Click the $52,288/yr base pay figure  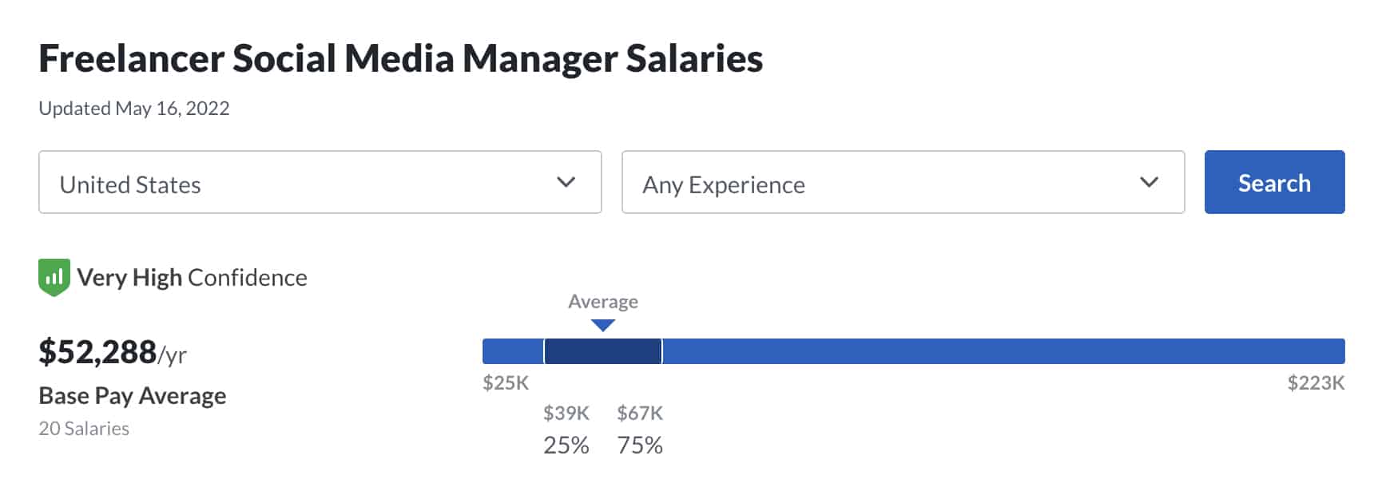(x=112, y=352)
